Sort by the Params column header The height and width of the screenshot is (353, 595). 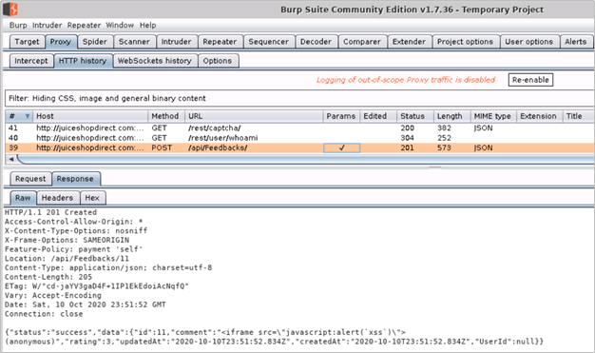[341, 116]
